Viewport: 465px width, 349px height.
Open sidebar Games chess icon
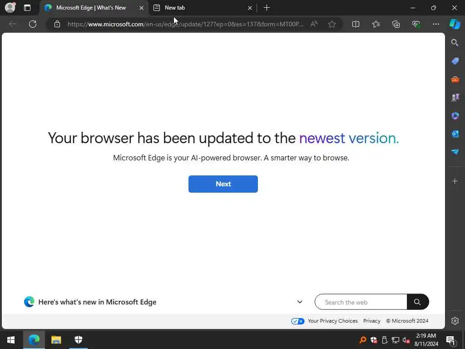pyautogui.click(x=455, y=97)
